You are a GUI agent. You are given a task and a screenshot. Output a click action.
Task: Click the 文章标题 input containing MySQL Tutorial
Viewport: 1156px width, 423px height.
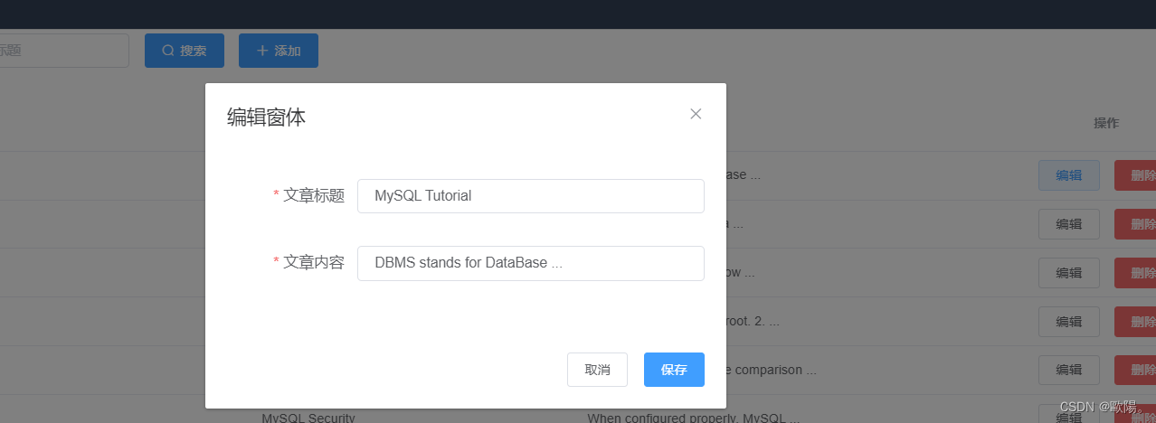(x=530, y=195)
